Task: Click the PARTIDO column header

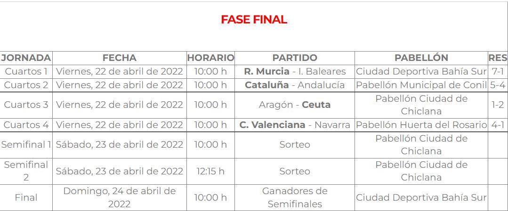Action: tap(295, 58)
